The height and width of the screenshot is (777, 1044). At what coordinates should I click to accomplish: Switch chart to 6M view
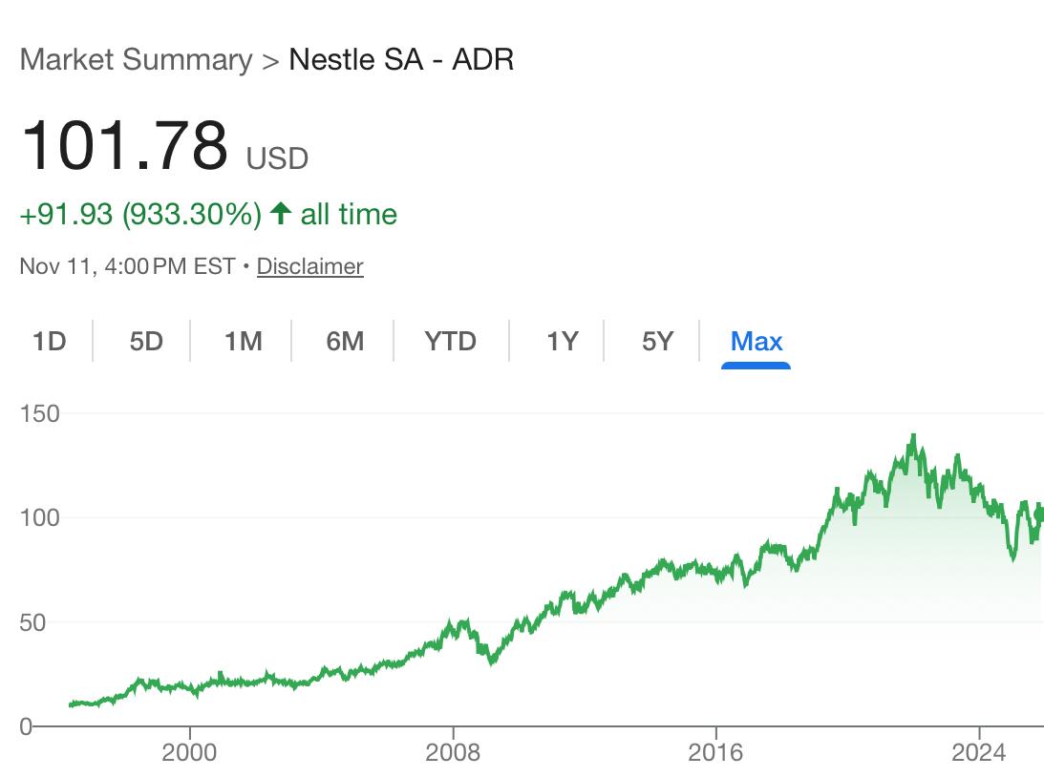coord(345,341)
